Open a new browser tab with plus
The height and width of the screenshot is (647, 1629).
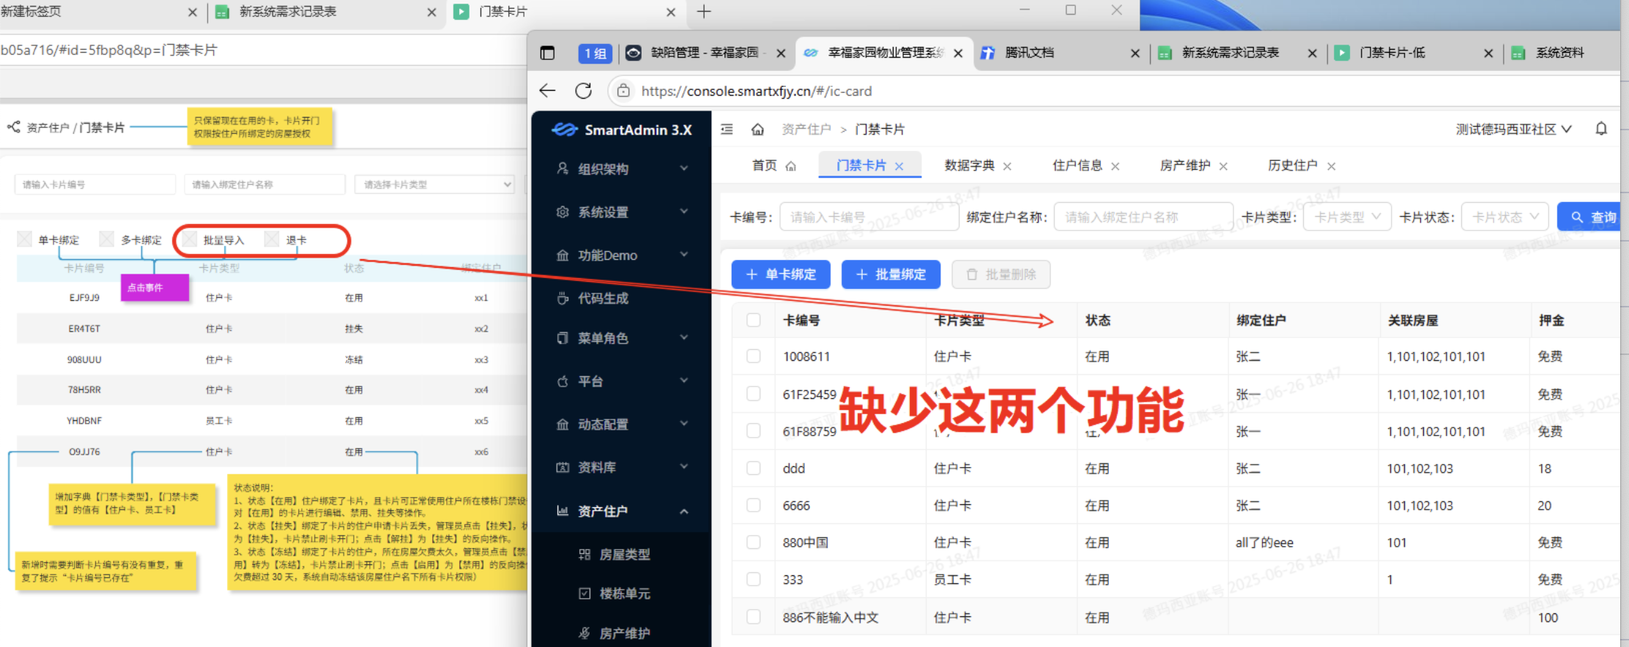[x=704, y=12]
